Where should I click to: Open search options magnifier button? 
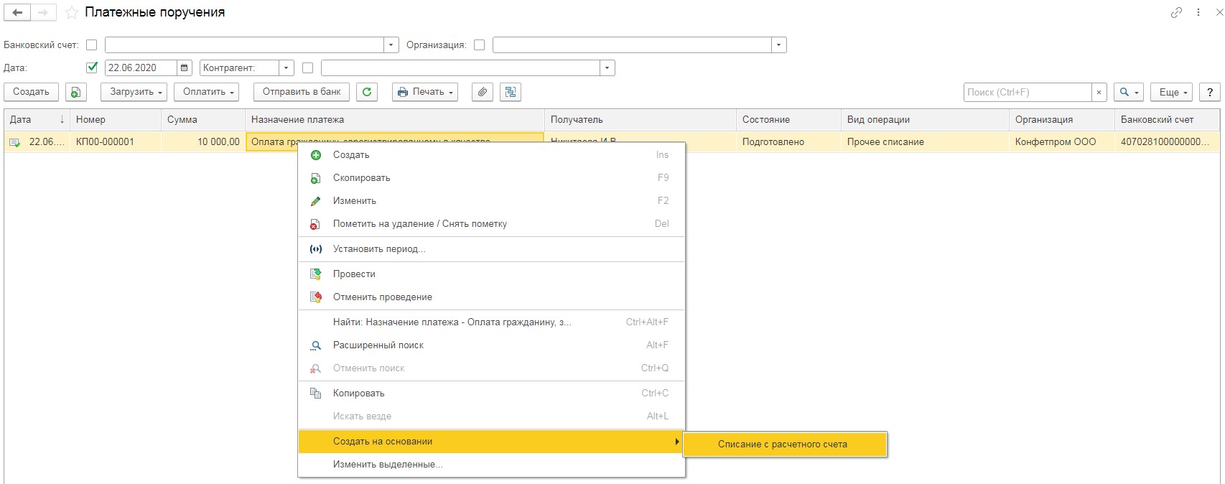pos(1129,93)
